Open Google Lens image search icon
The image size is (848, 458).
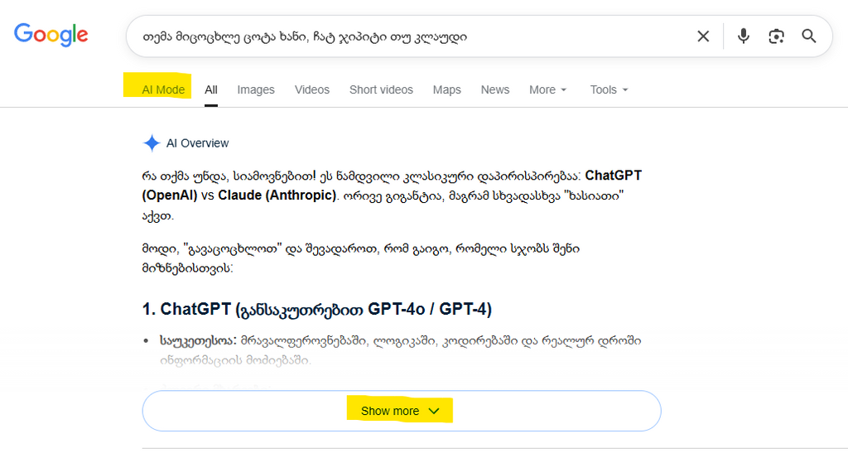click(x=776, y=36)
